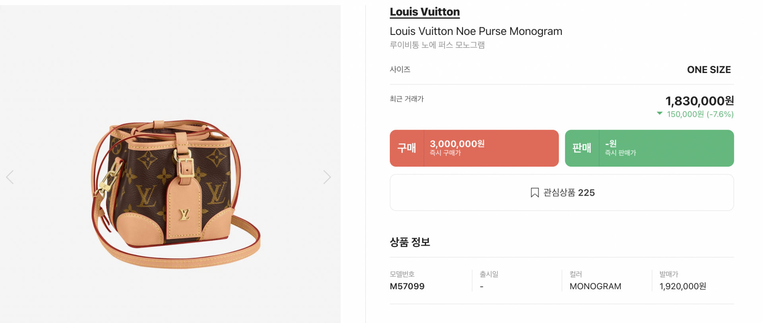Click the model number M57099
763x323 pixels.
click(407, 286)
